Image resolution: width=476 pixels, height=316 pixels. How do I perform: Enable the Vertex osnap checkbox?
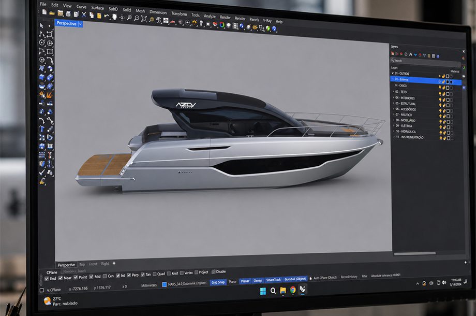coord(182,273)
